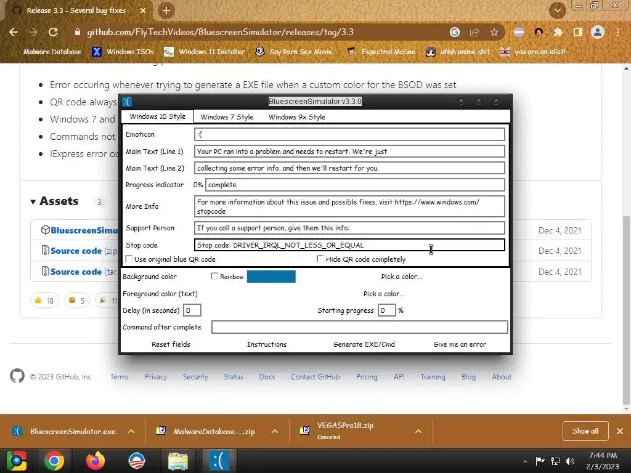This screenshot has height=473, width=631.
Task: Click Generate EXE/Cmd
Action: (364, 344)
